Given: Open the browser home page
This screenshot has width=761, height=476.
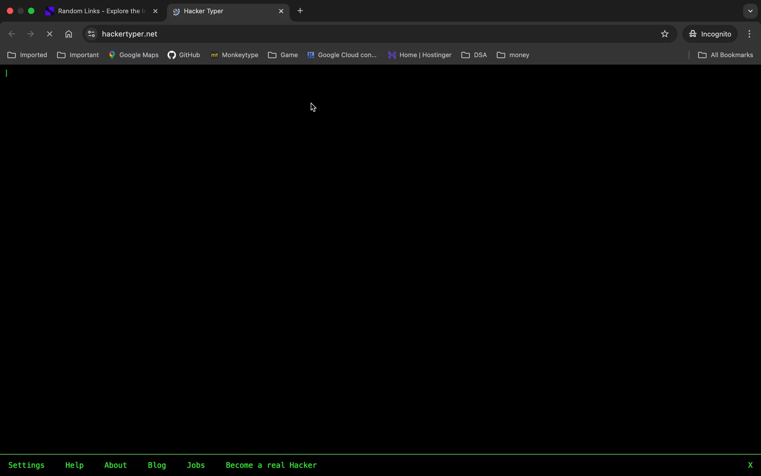Looking at the screenshot, I should coord(68,34).
